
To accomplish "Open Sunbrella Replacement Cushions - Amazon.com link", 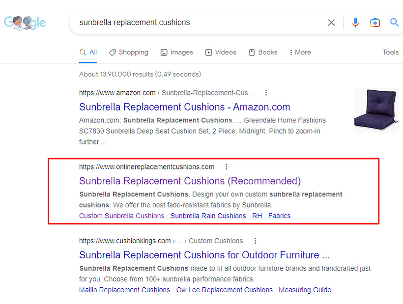I will [184, 107].
